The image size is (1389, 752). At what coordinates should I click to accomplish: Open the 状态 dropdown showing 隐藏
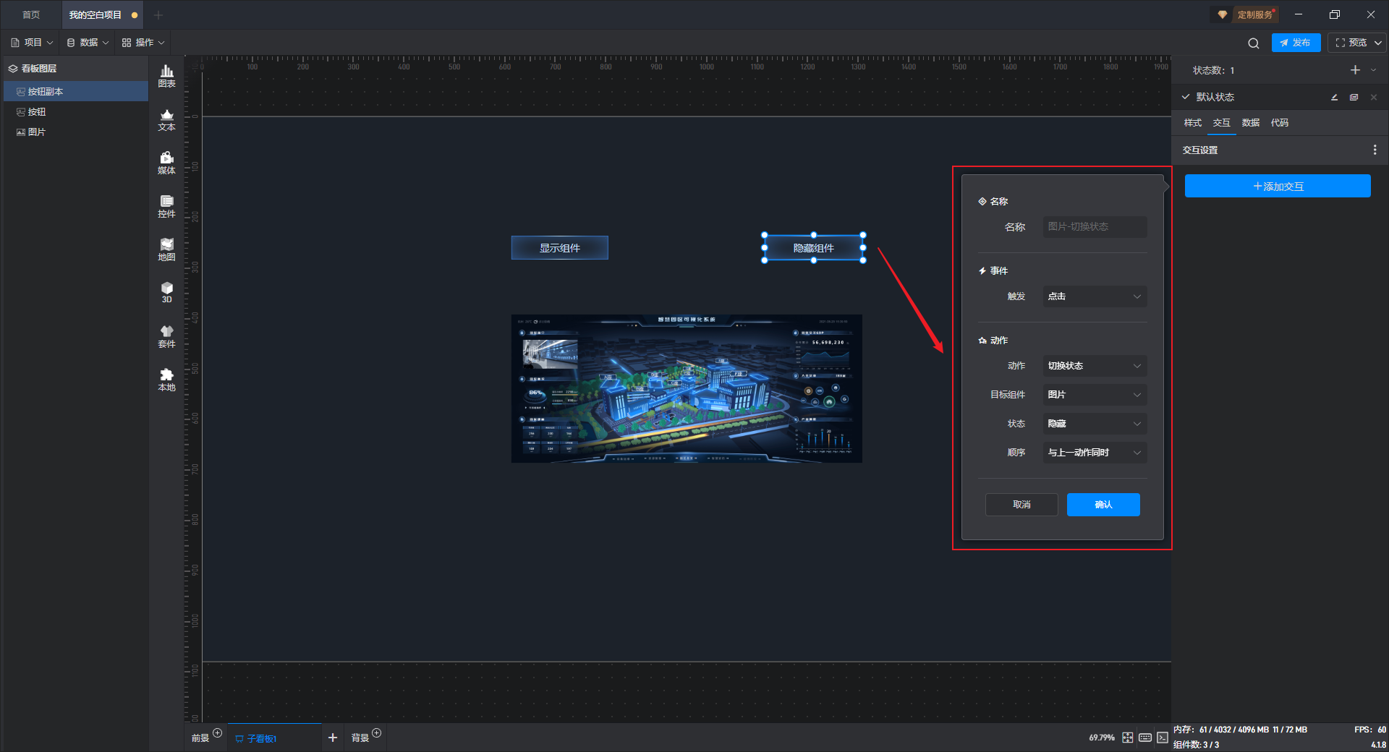1094,424
